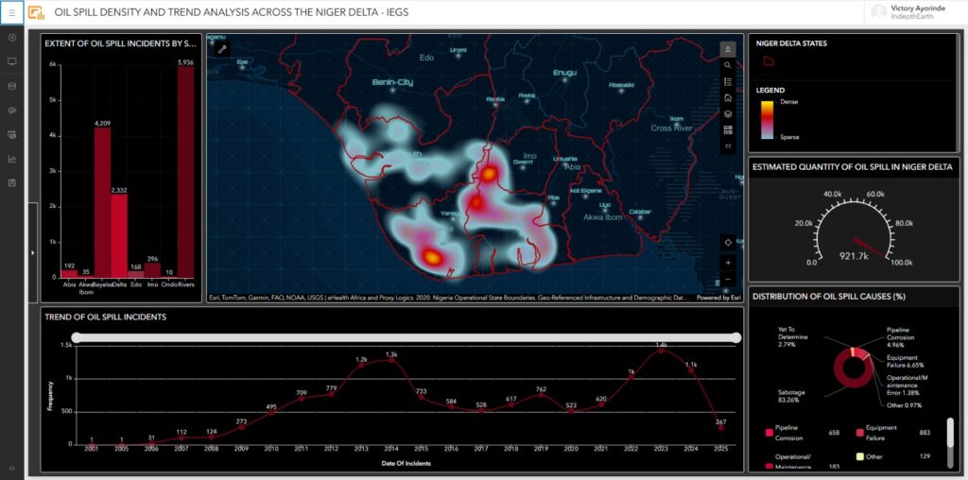Screen dimensions: 968x480
Task: Click the map search magnifier icon
Action: click(727, 65)
